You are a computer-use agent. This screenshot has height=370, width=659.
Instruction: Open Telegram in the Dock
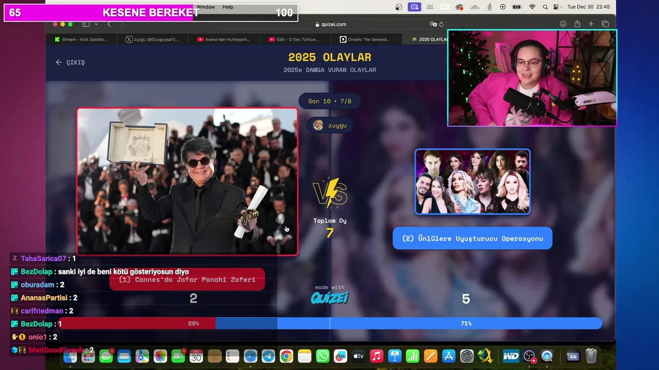[x=268, y=356]
